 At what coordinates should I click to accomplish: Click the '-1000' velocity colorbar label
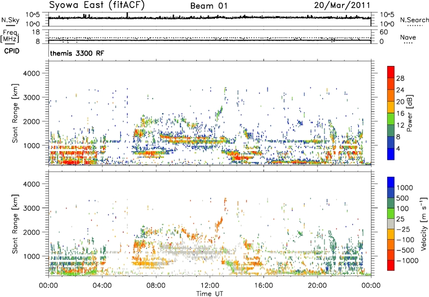coord(407,261)
